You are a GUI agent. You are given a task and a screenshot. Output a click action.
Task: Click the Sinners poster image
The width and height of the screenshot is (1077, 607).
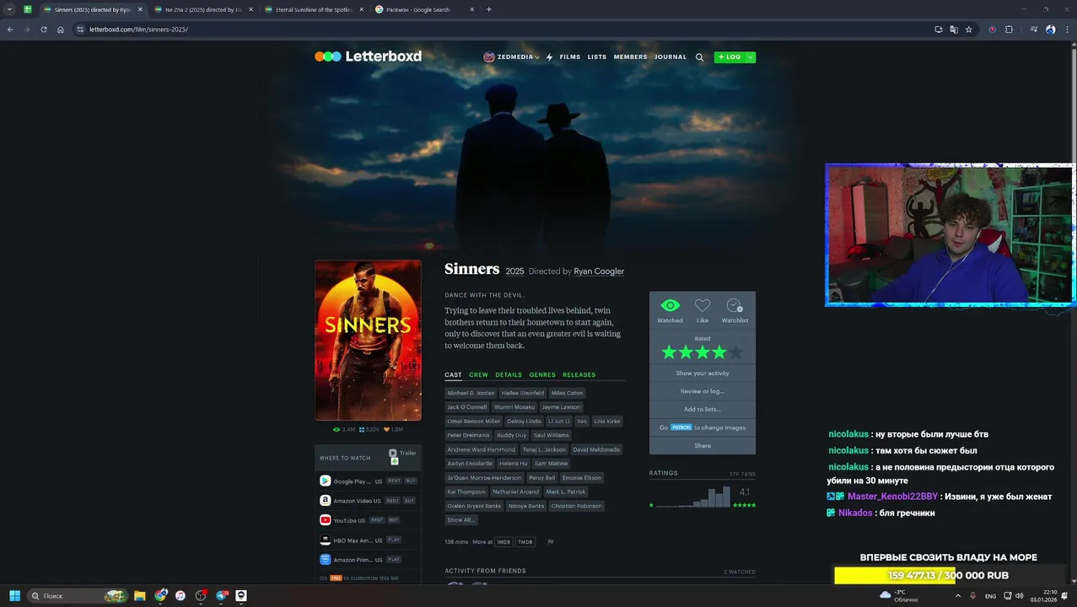[368, 340]
